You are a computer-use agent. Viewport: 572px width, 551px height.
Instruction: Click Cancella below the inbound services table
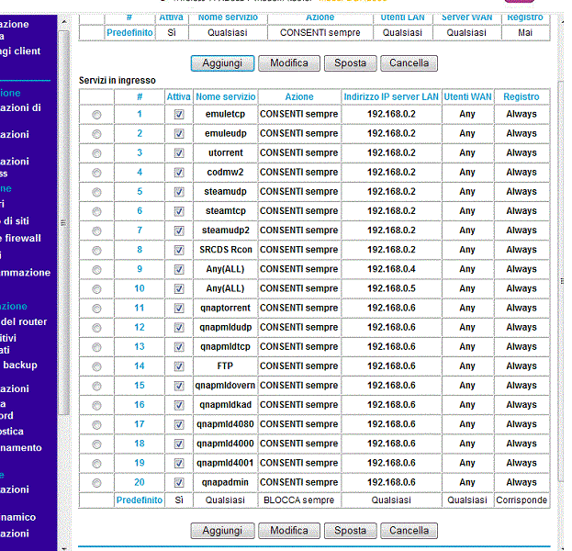click(x=409, y=531)
